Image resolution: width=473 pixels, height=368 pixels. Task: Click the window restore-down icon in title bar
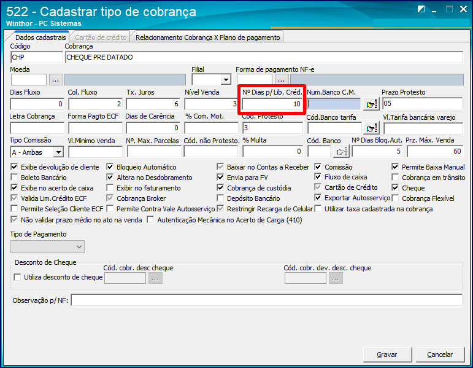coord(421,9)
